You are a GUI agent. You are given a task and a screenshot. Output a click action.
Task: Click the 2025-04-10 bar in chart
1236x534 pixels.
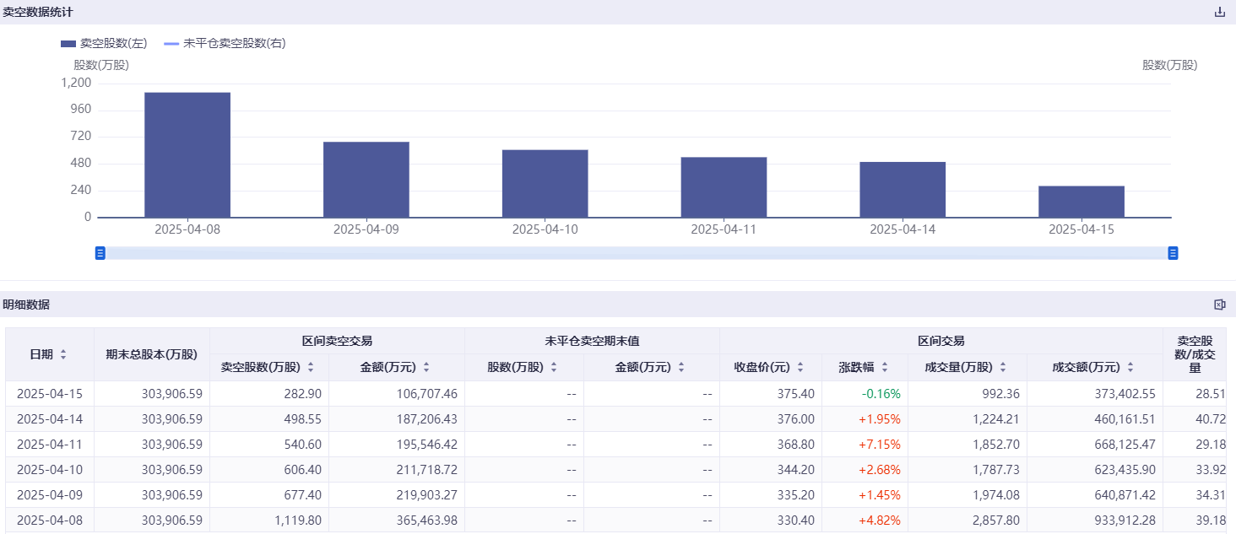tap(545, 184)
